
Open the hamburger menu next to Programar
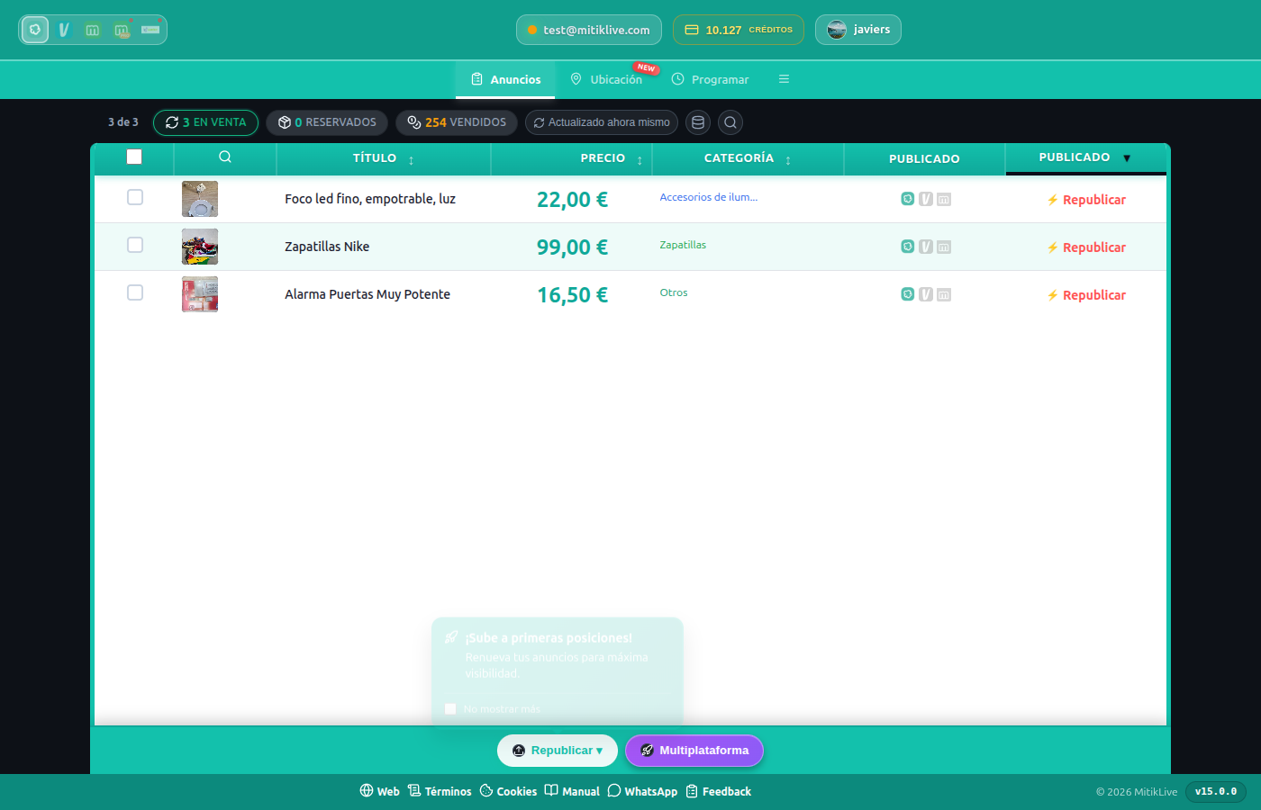pos(784,79)
